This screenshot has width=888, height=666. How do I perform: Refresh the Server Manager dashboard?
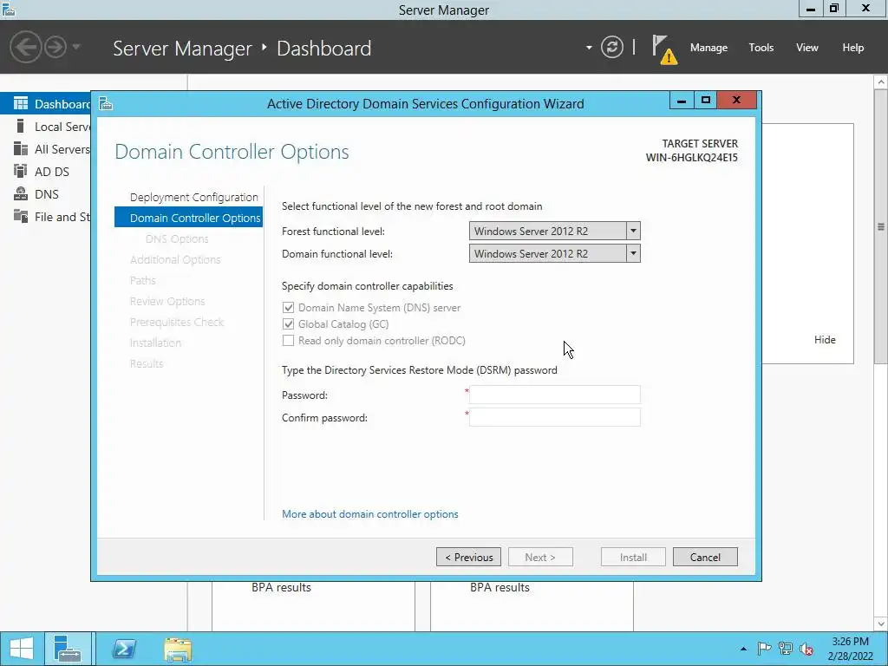611,47
